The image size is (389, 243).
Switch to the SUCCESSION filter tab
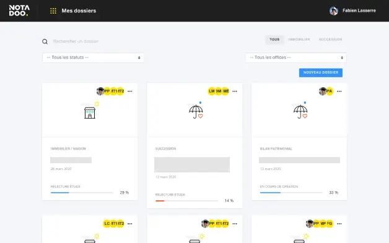[x=330, y=40]
